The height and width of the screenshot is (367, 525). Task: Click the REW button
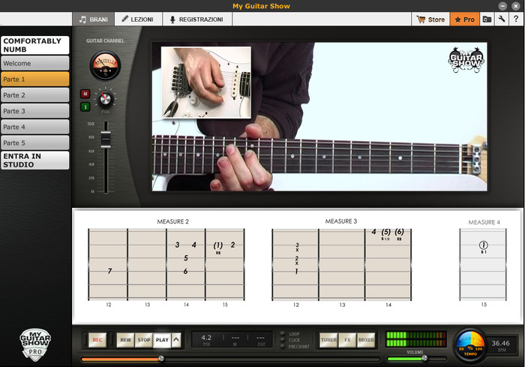125,340
